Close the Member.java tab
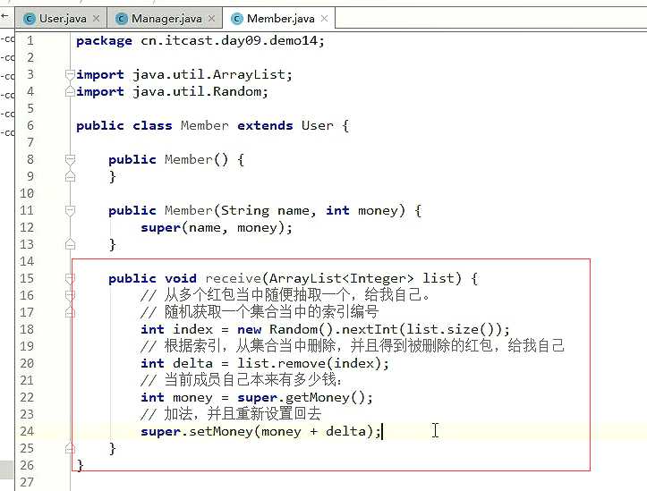647x491 pixels. (x=324, y=19)
